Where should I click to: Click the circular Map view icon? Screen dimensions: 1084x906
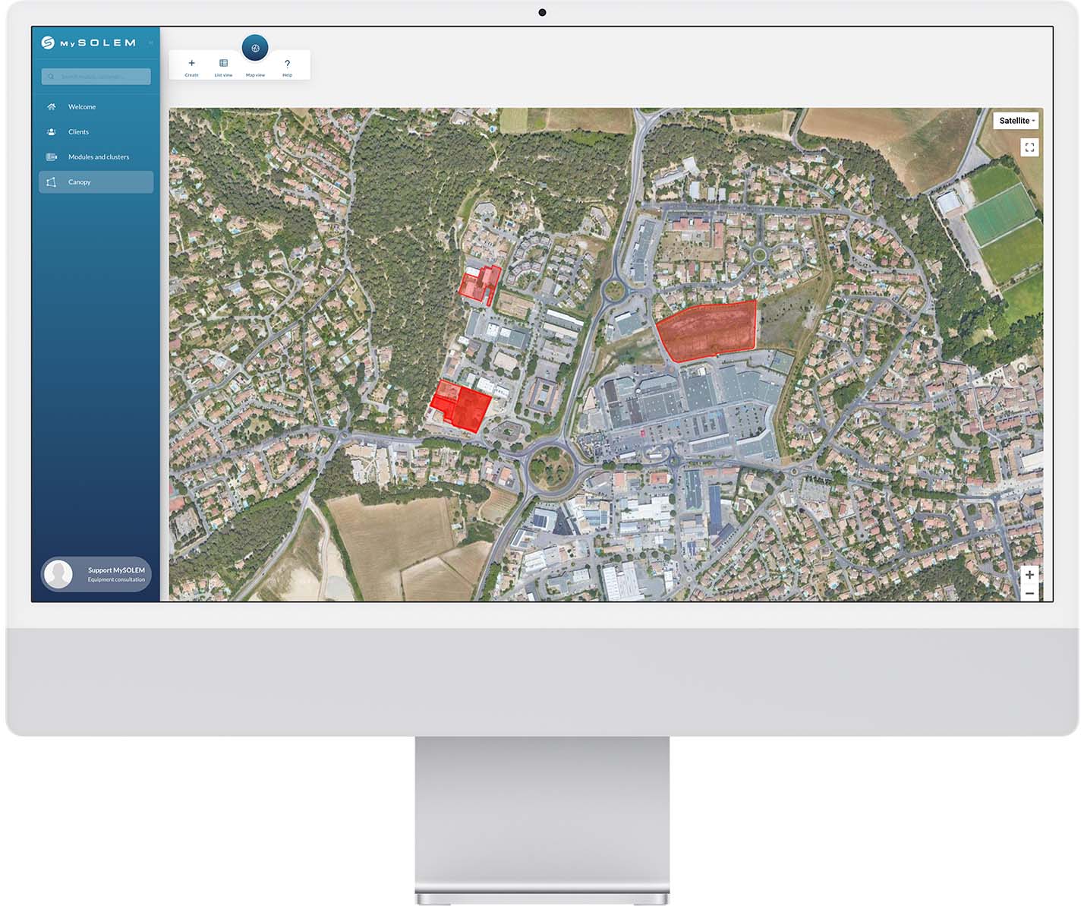(255, 49)
